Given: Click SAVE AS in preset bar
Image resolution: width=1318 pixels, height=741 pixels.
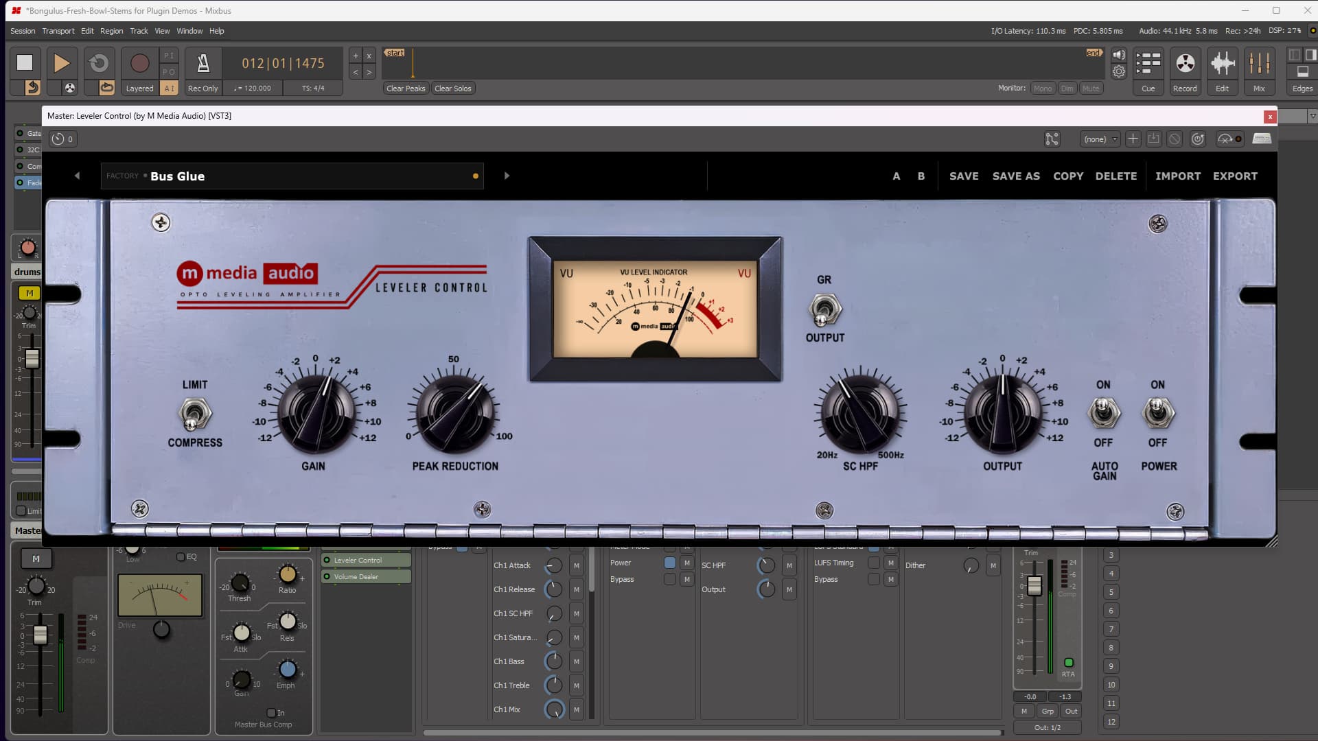Looking at the screenshot, I should click(1016, 176).
